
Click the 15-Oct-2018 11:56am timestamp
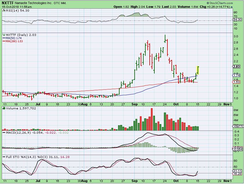17,7
